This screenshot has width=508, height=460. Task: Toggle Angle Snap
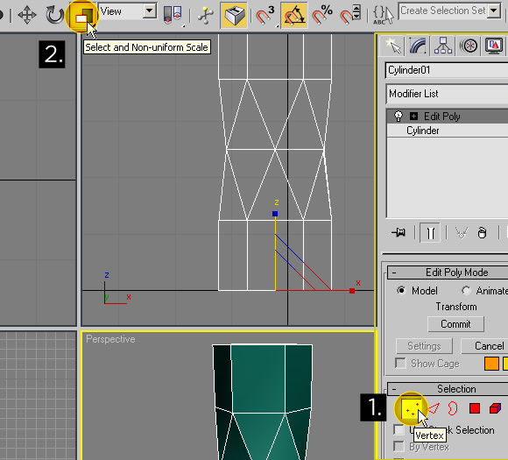pos(293,15)
